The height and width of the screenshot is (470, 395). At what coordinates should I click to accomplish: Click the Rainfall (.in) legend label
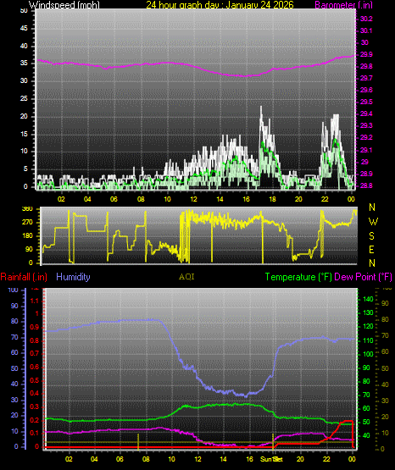coord(24,277)
